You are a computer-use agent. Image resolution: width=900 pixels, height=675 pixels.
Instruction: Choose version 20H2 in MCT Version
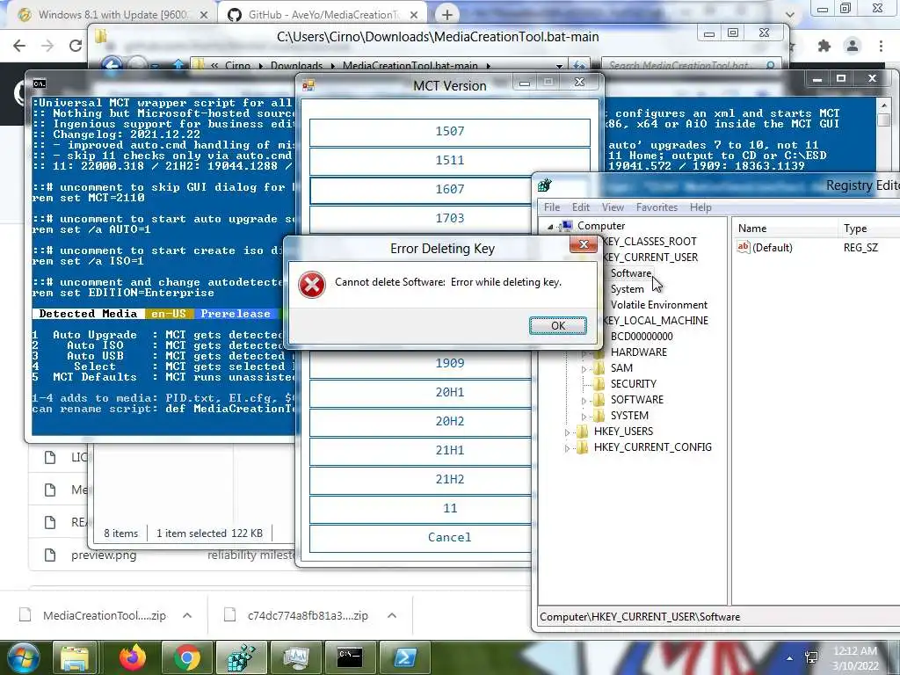click(420, 421)
